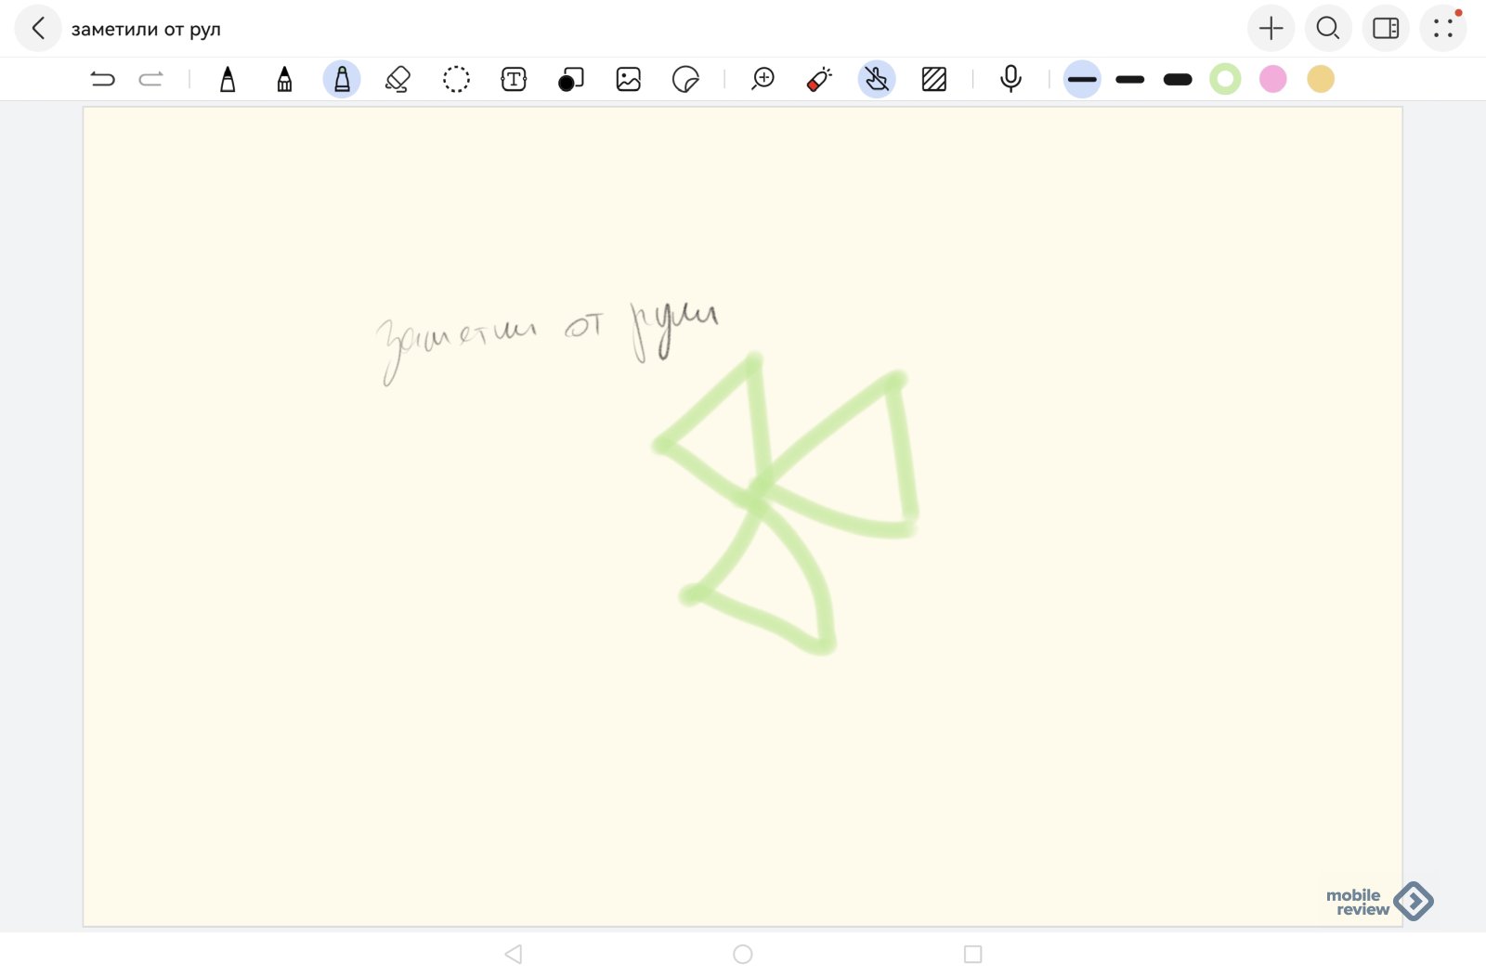Image resolution: width=1486 pixels, height=976 pixels.
Task: Search within the note
Action: (x=1328, y=29)
